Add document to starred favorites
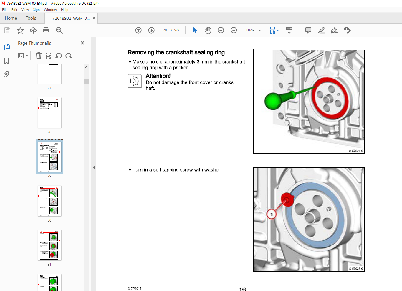This screenshot has height=291, width=402. pyautogui.click(x=20, y=30)
